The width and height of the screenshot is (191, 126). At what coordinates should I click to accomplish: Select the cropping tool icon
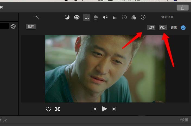click(x=86, y=17)
